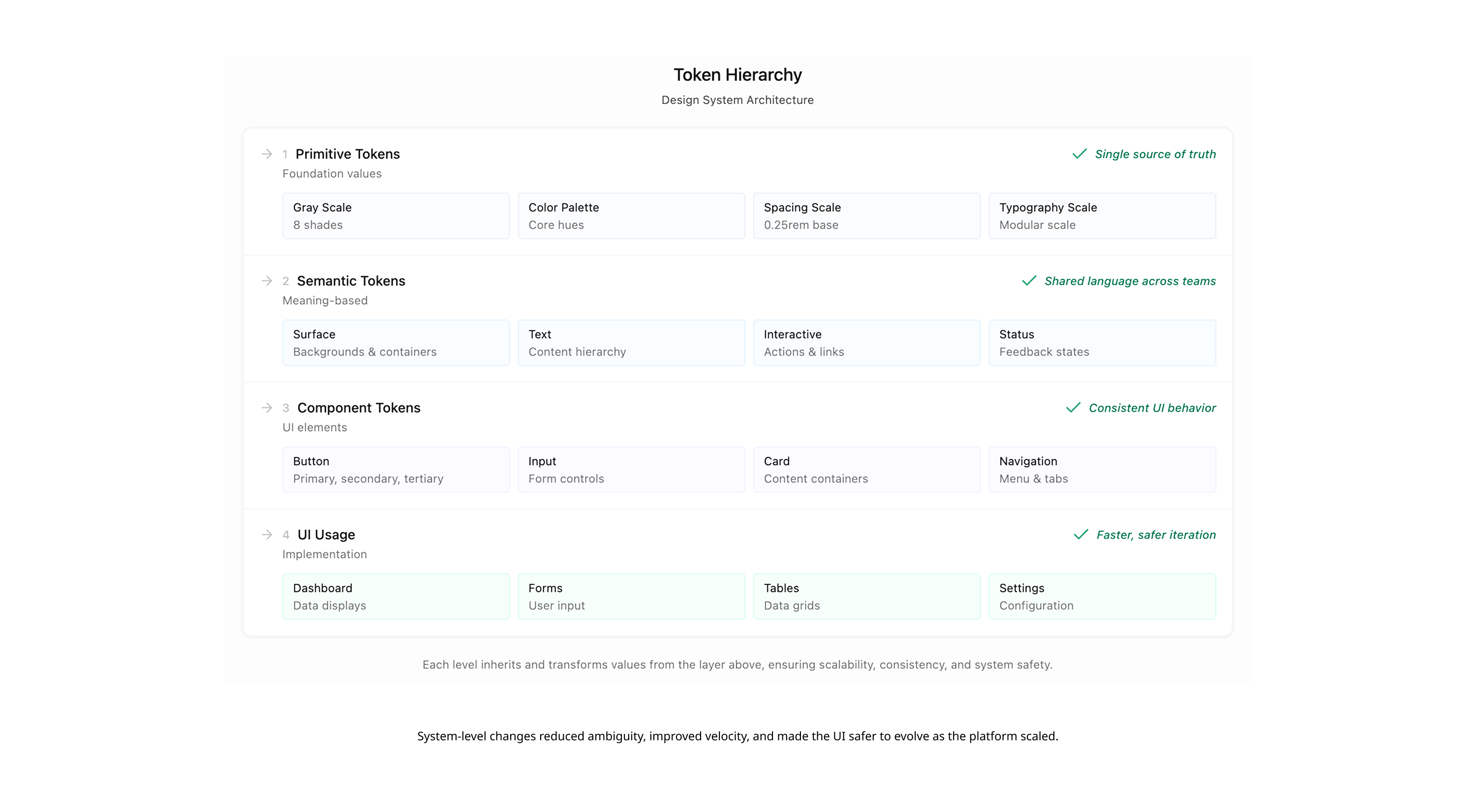Image resolution: width=1476 pixels, height=787 pixels.
Task: Select the Settings configuration card
Action: [x=1102, y=596]
